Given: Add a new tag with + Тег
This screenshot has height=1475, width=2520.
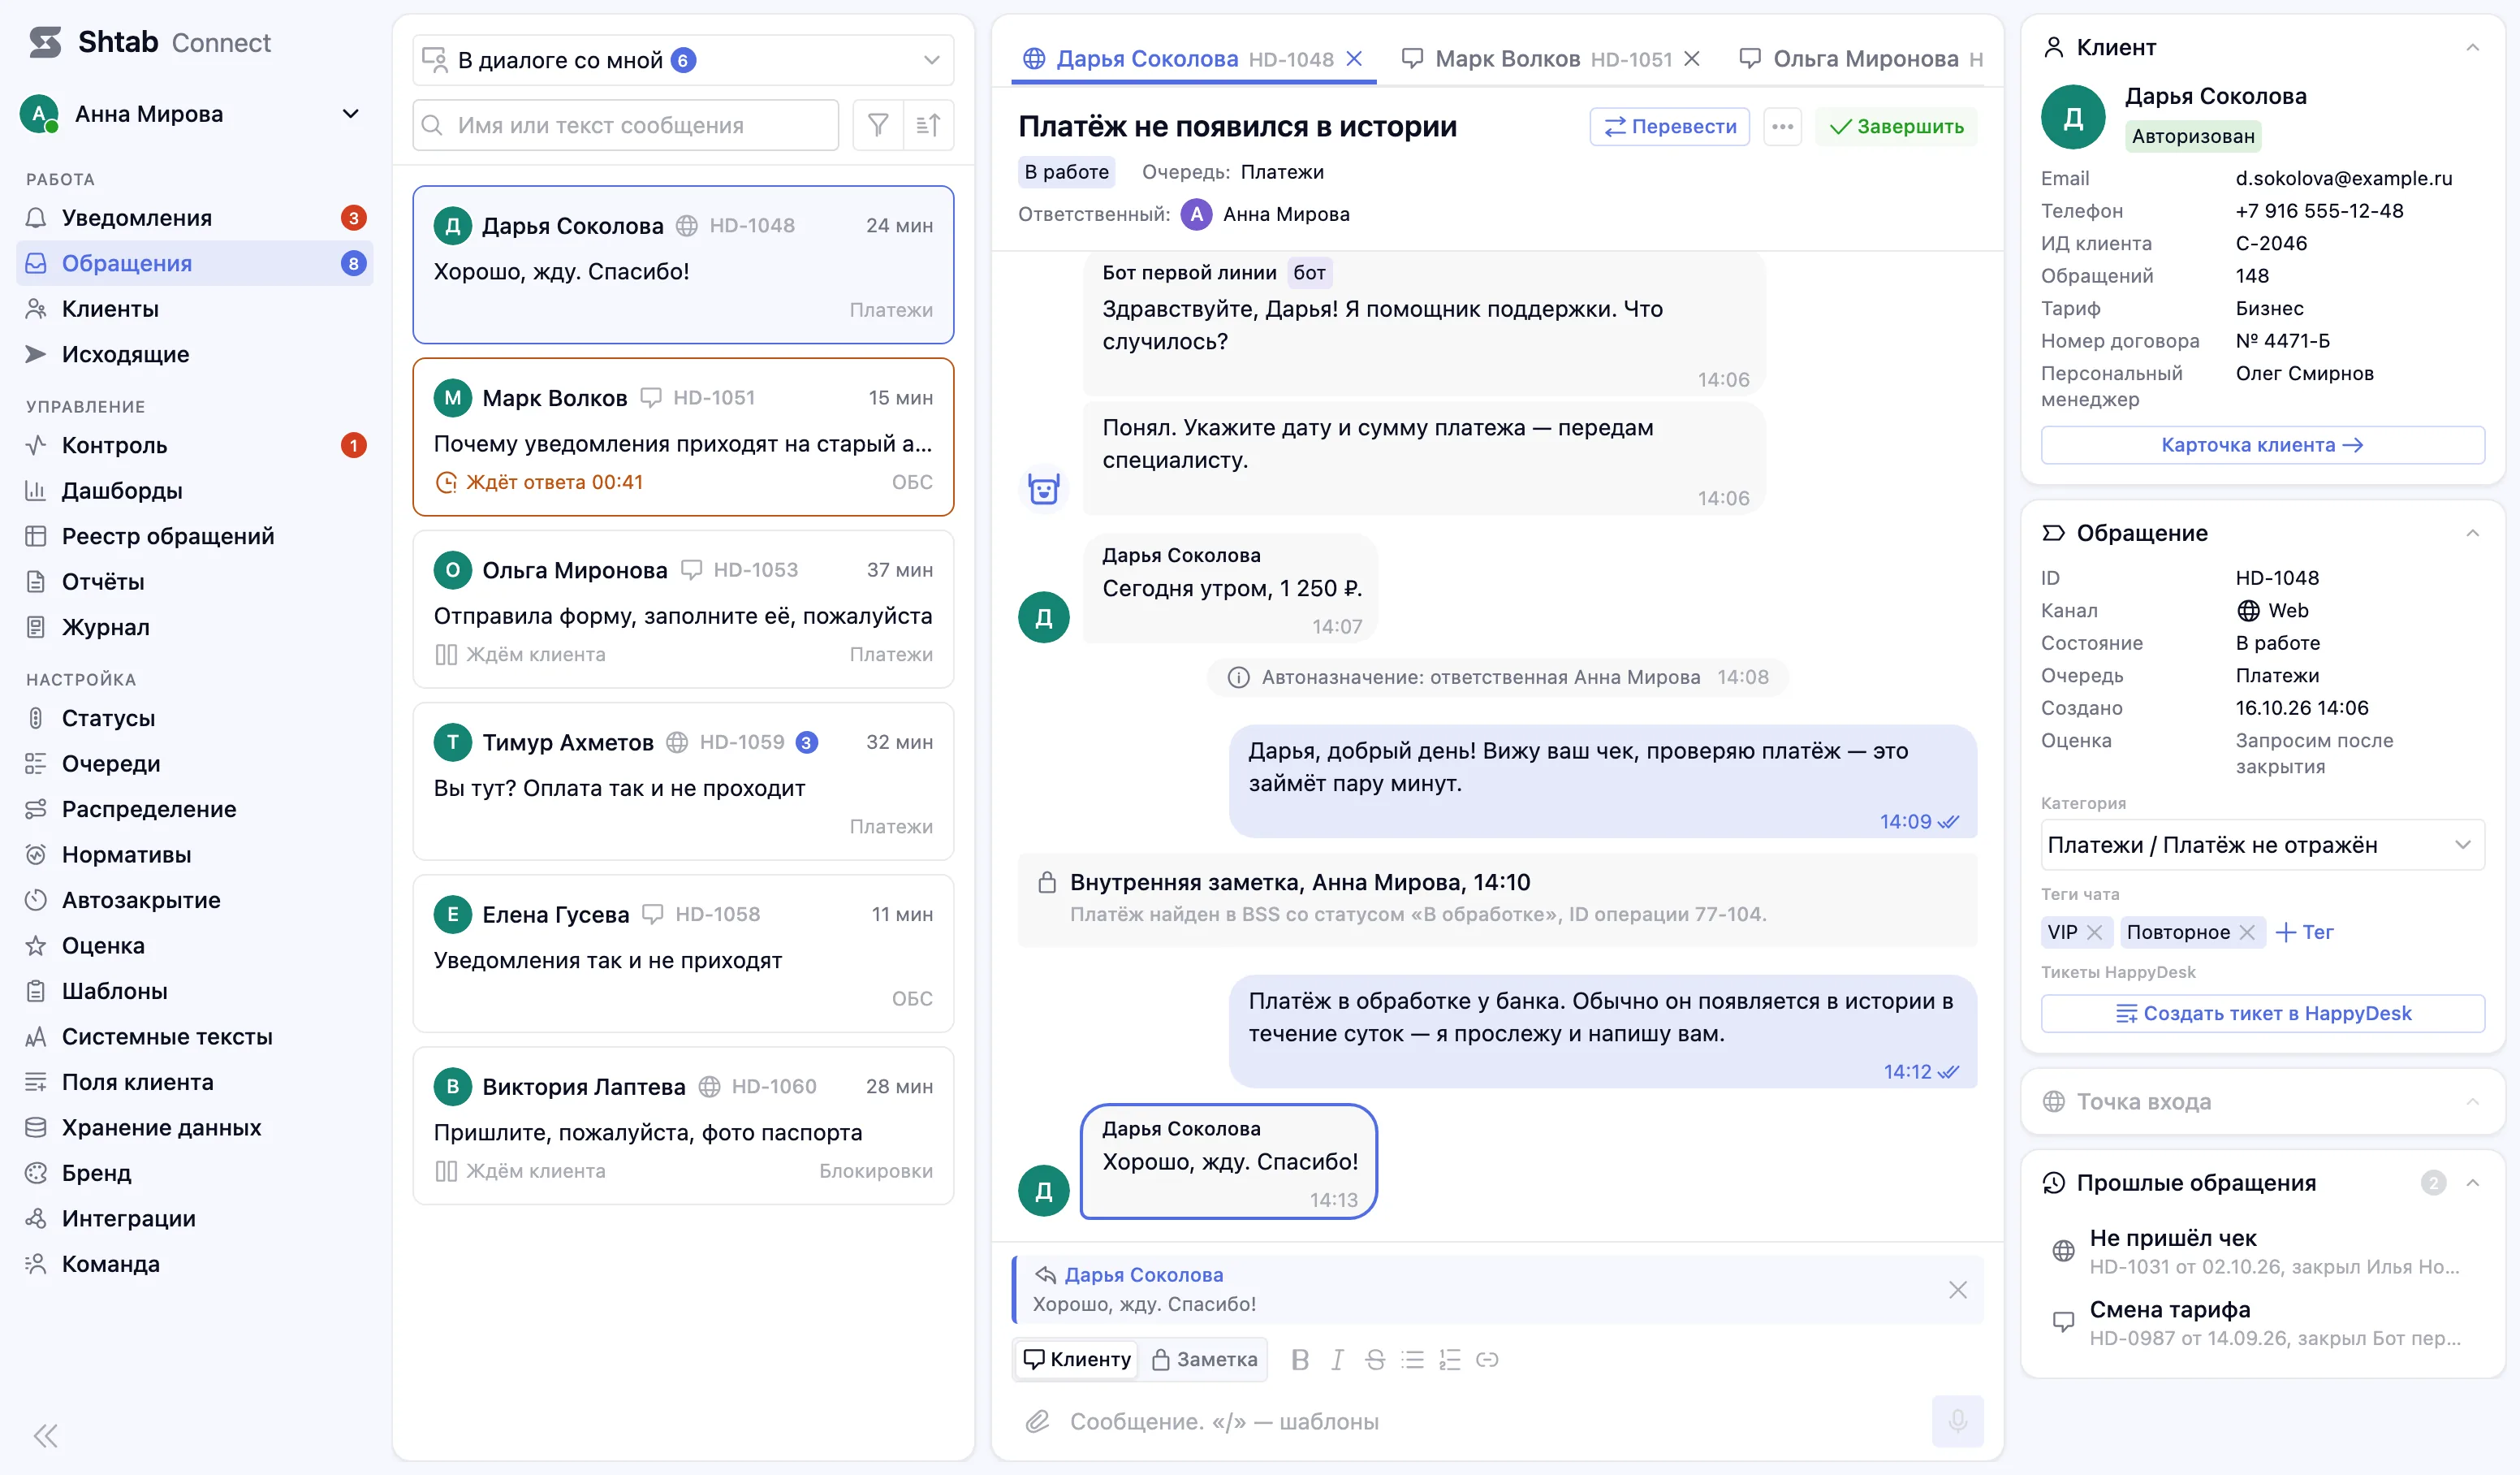Looking at the screenshot, I should pyautogui.click(x=2304, y=932).
